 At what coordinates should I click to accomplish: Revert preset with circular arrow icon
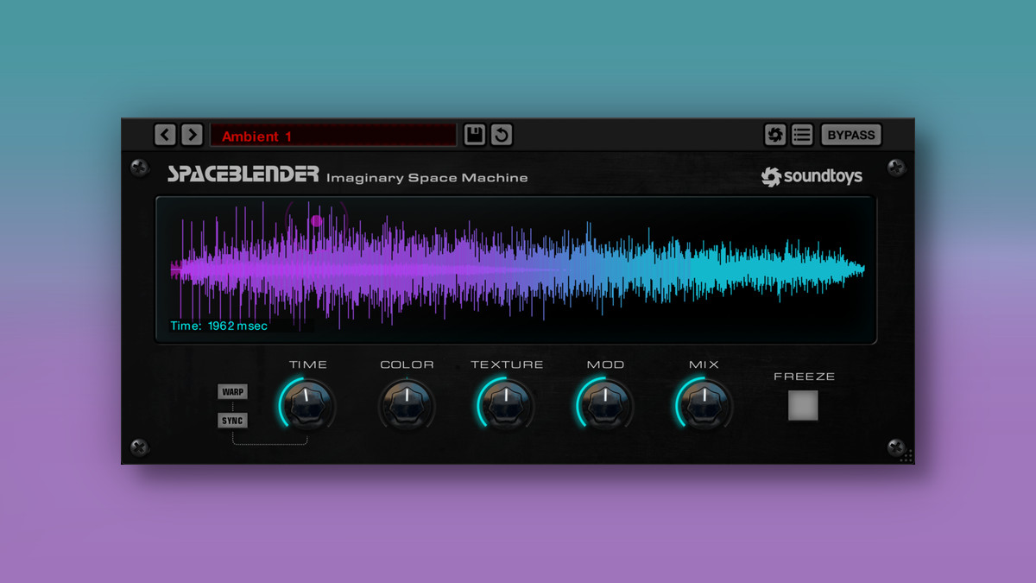502,135
